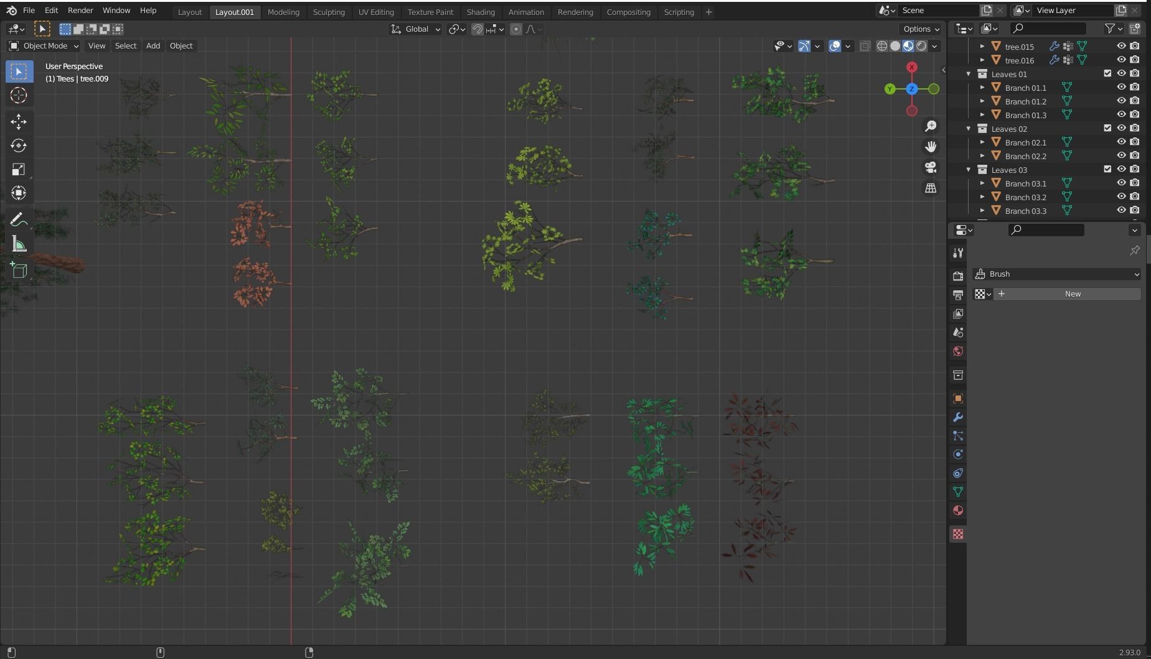Open Modifier Properties with the wrench icon
Screen dimensions: 1151x659
[x=958, y=417]
